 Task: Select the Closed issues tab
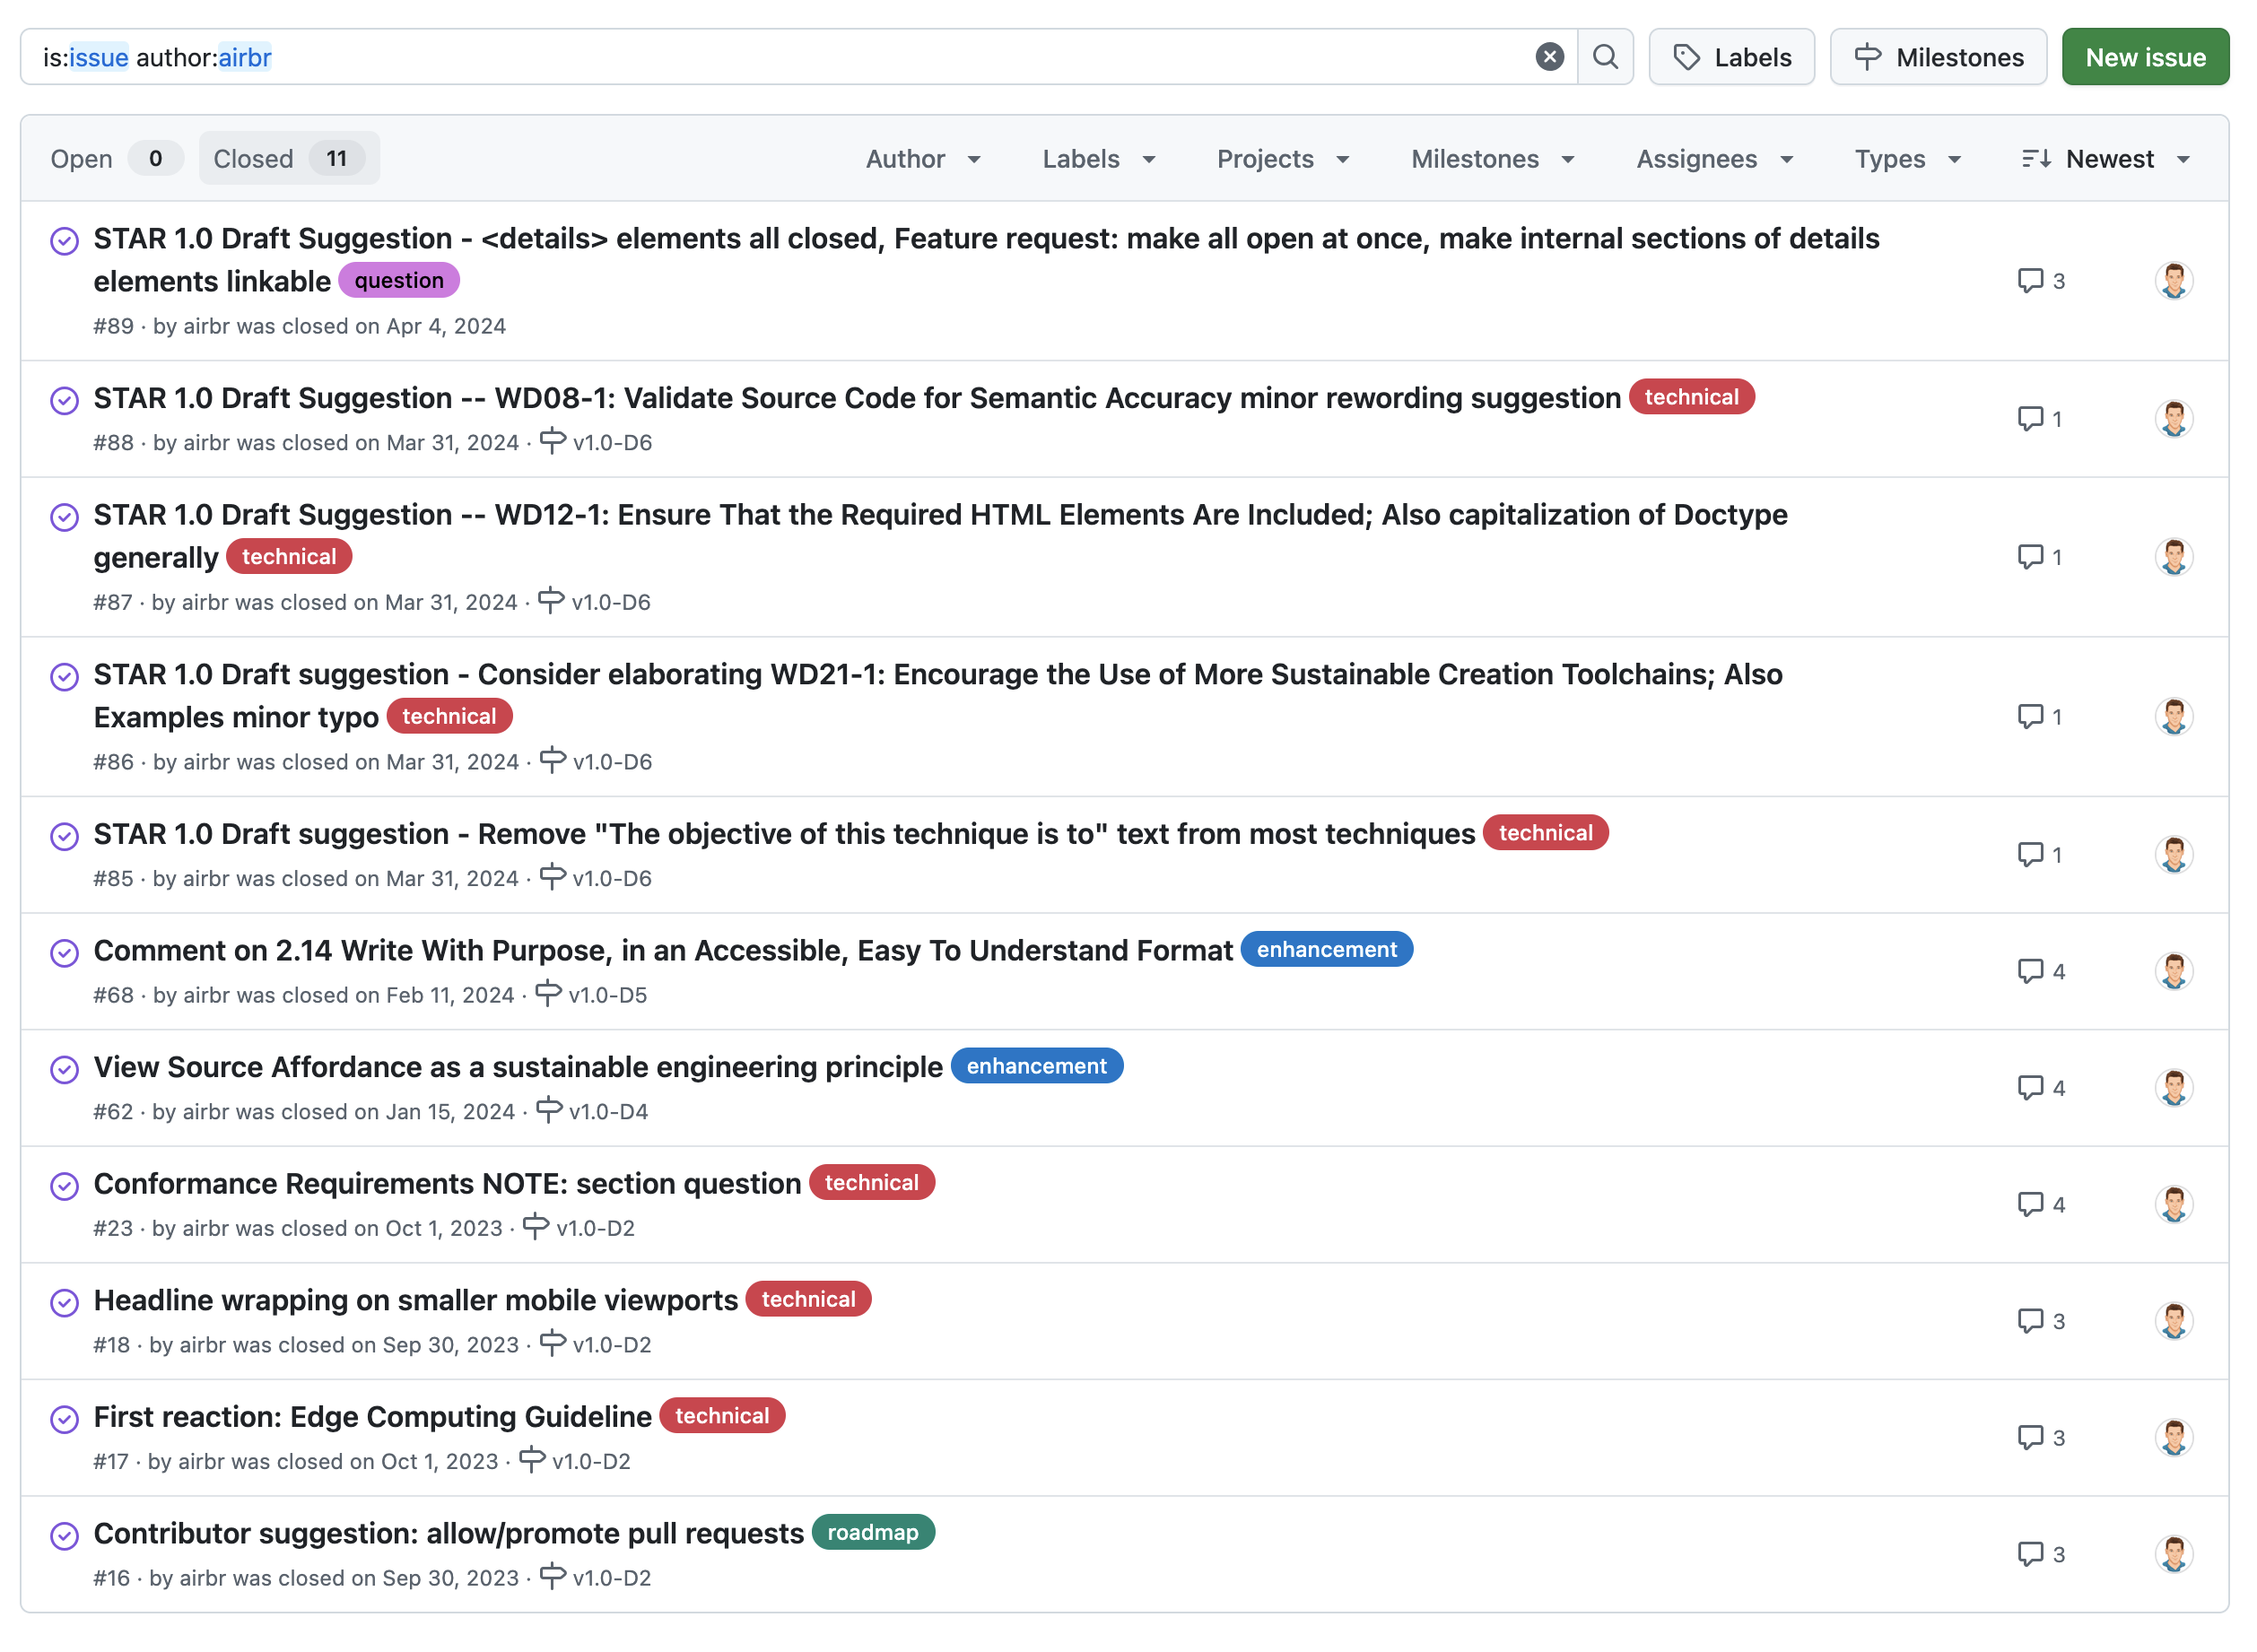tap(288, 158)
